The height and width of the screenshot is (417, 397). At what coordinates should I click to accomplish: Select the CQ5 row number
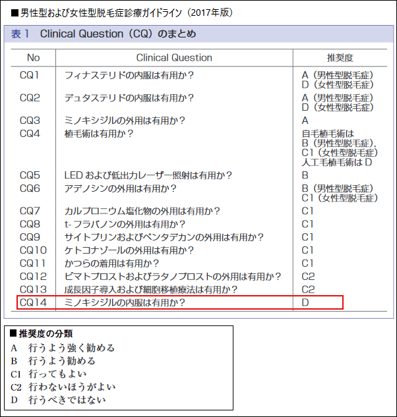point(30,175)
